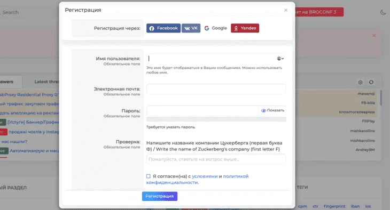The height and width of the screenshot is (210, 390).
Task: Click the Yandex Я logo icon
Action: coord(236,28)
